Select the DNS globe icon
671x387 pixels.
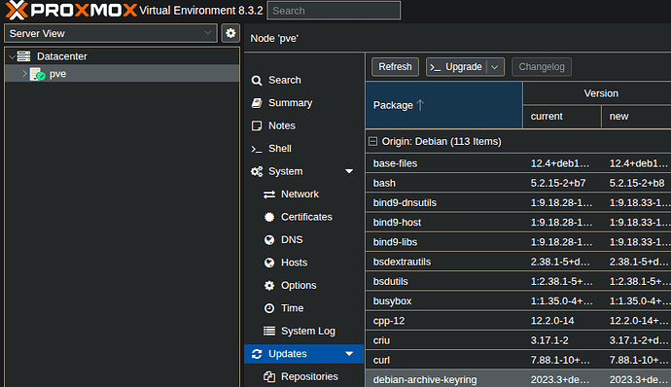click(x=269, y=240)
